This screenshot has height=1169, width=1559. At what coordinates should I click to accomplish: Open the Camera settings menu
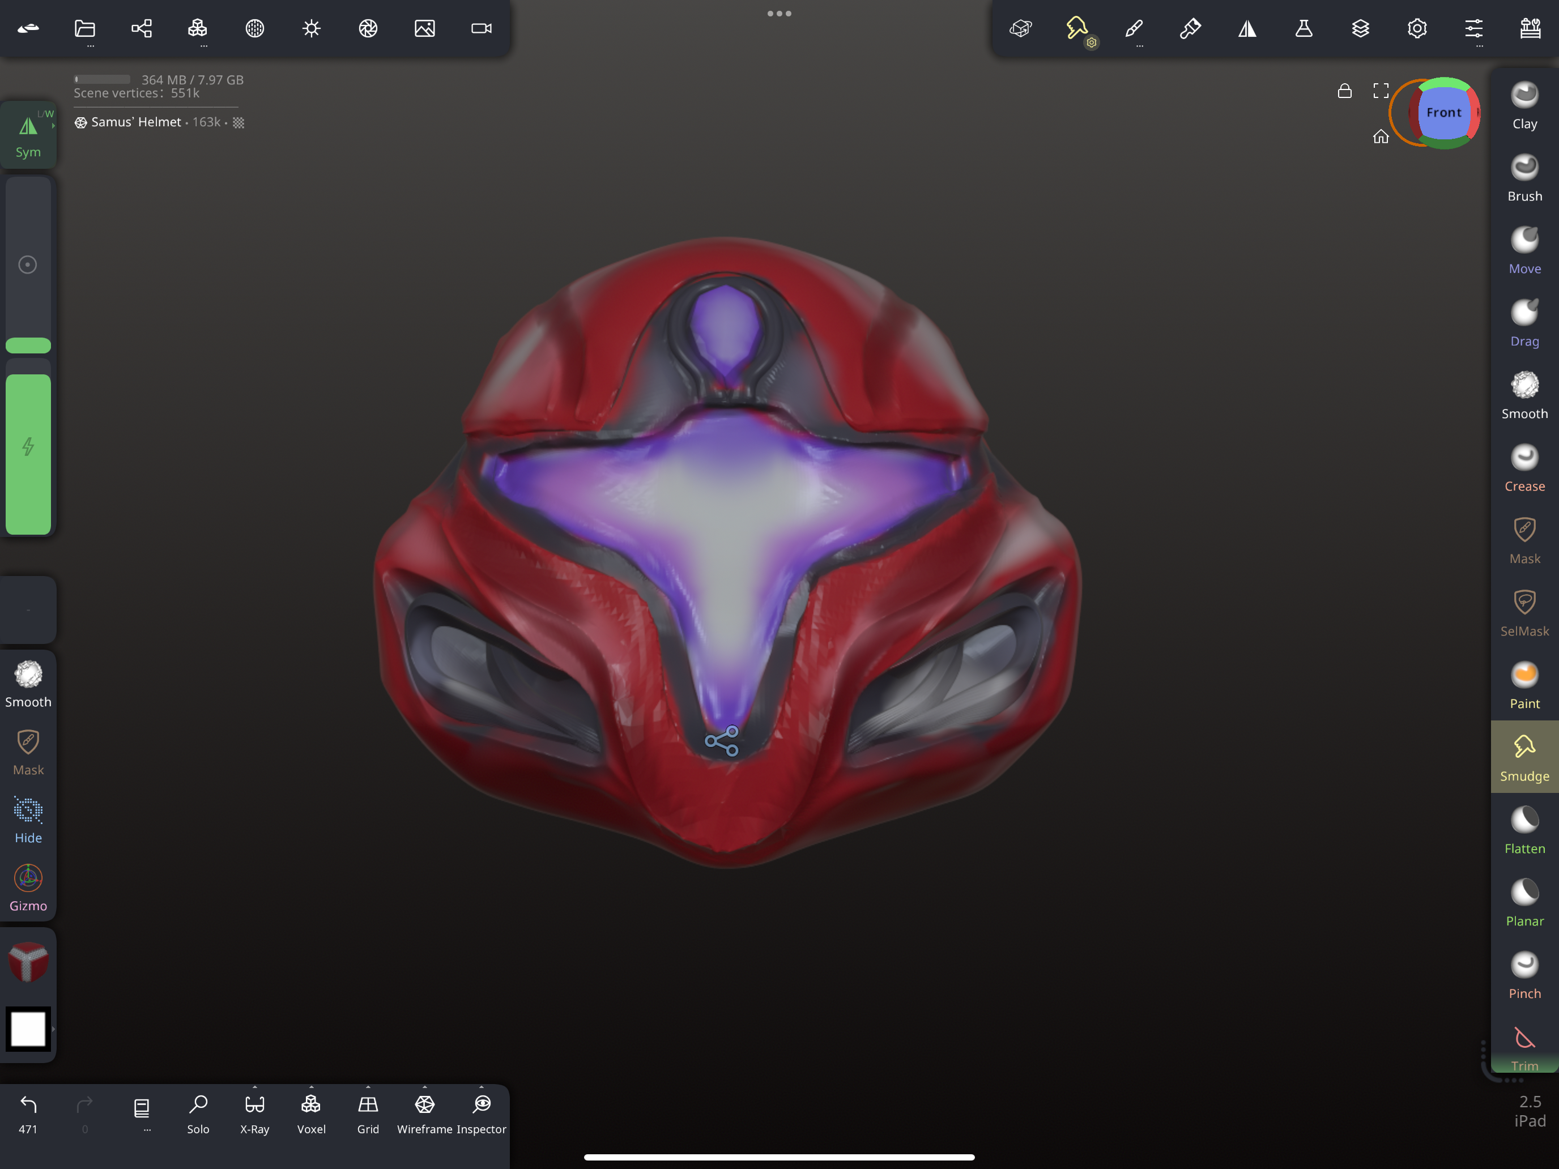point(482,28)
